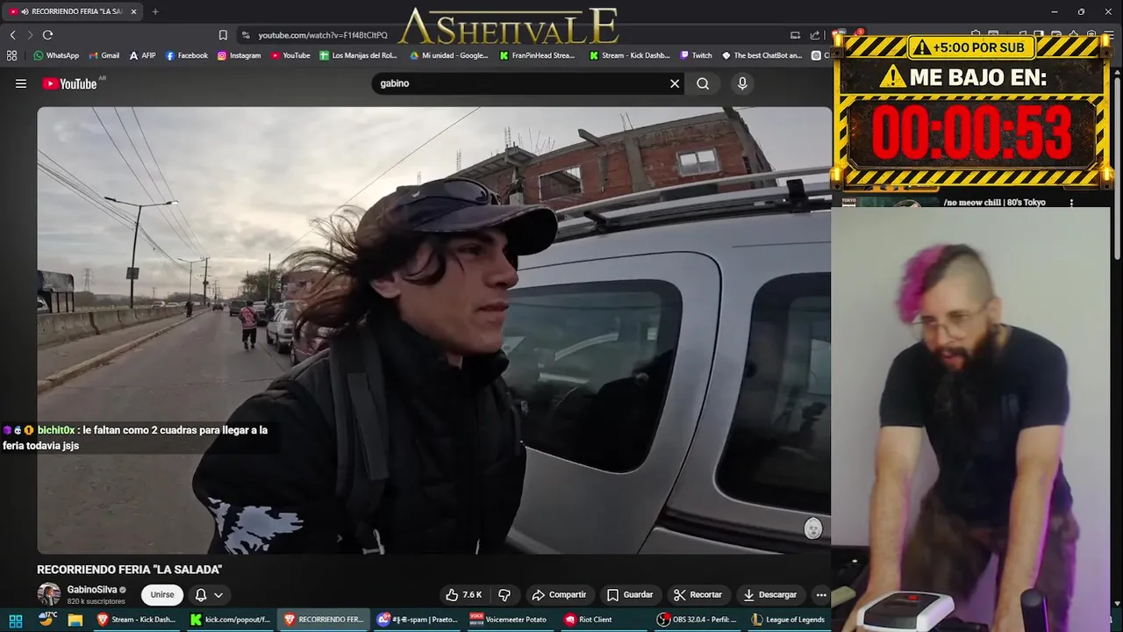Screen dimensions: 1123x632
Task: Open League of Legends from taskbar
Action: pos(789,620)
